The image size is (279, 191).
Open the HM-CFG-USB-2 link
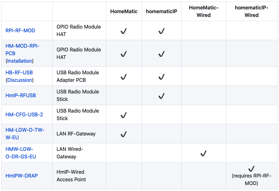(24, 114)
